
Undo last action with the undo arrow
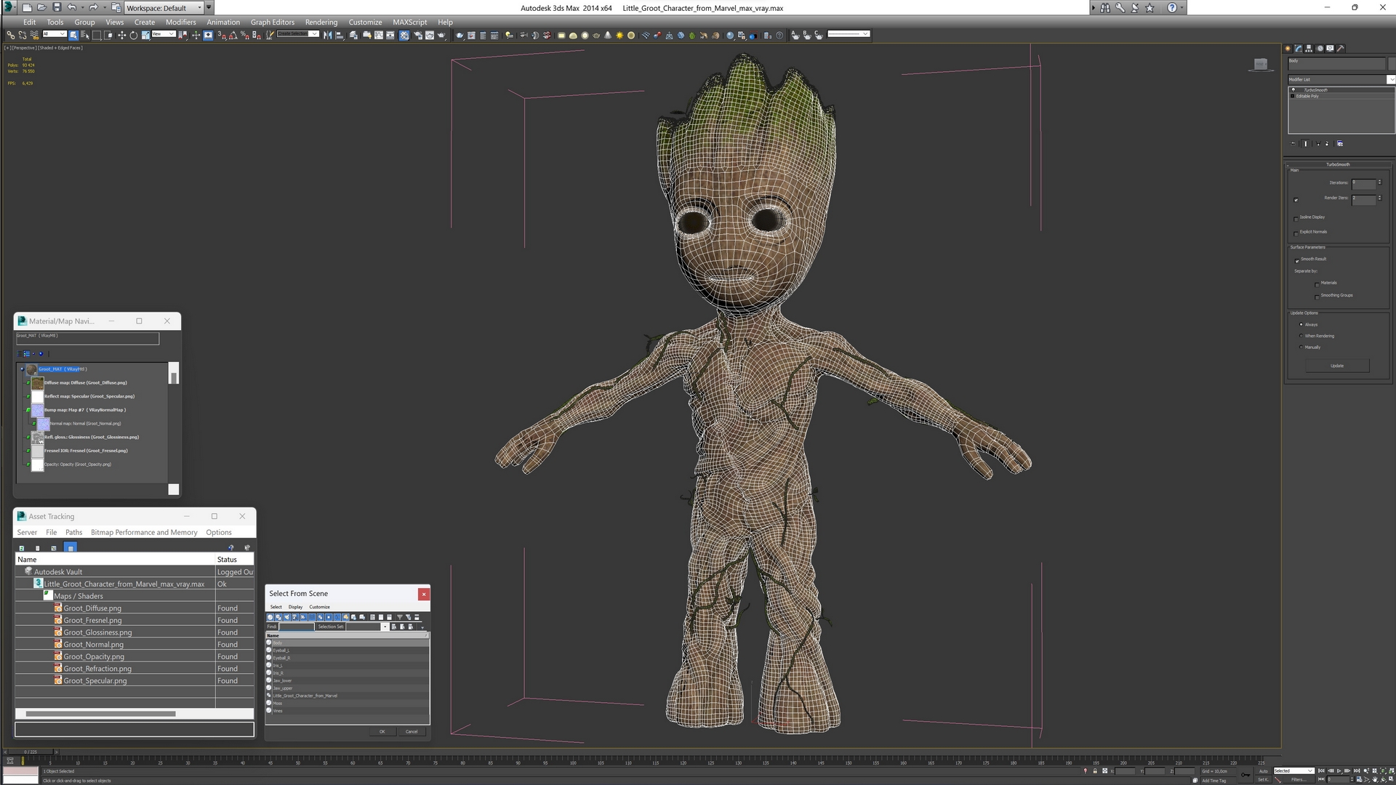pyautogui.click(x=71, y=7)
